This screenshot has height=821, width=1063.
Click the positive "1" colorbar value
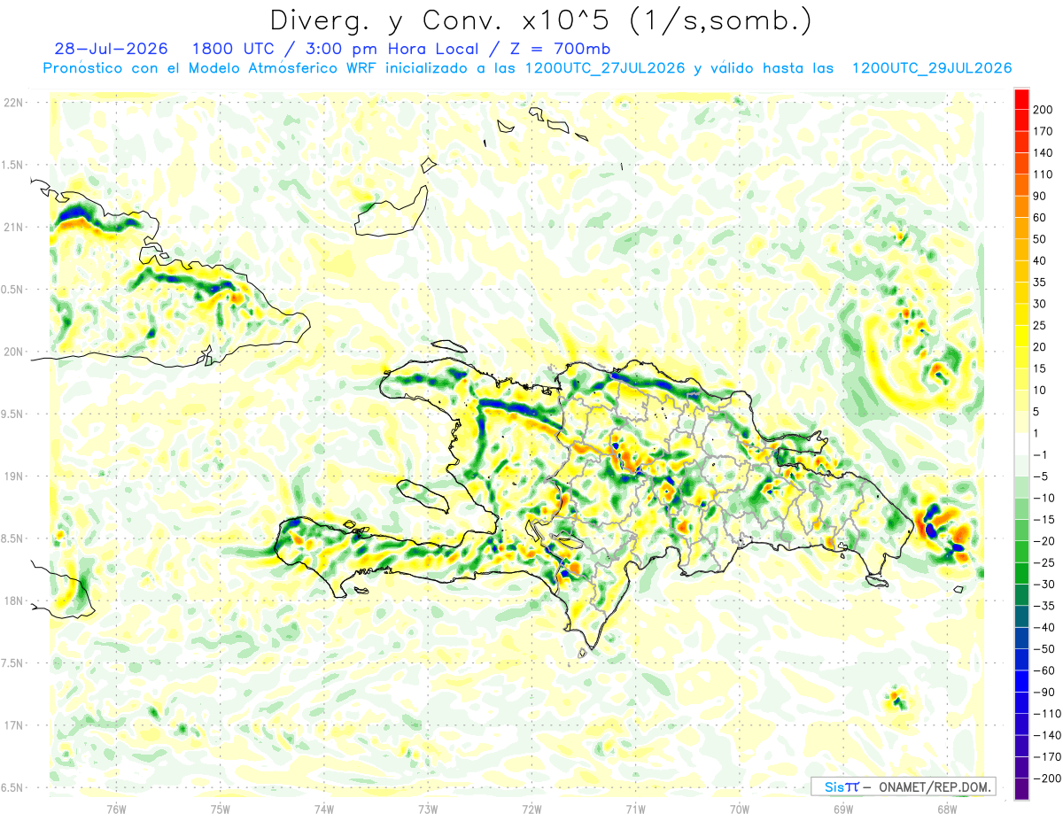(1036, 433)
